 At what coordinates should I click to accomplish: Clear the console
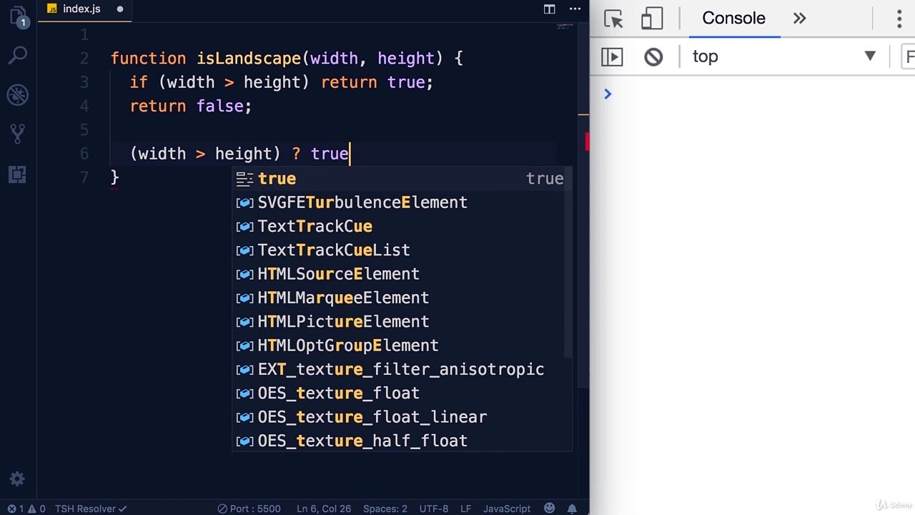pos(653,57)
